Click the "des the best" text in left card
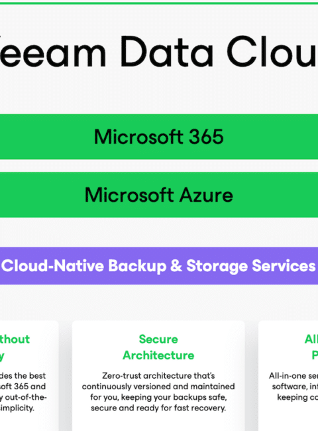This screenshot has height=431, width=318. click(23, 376)
